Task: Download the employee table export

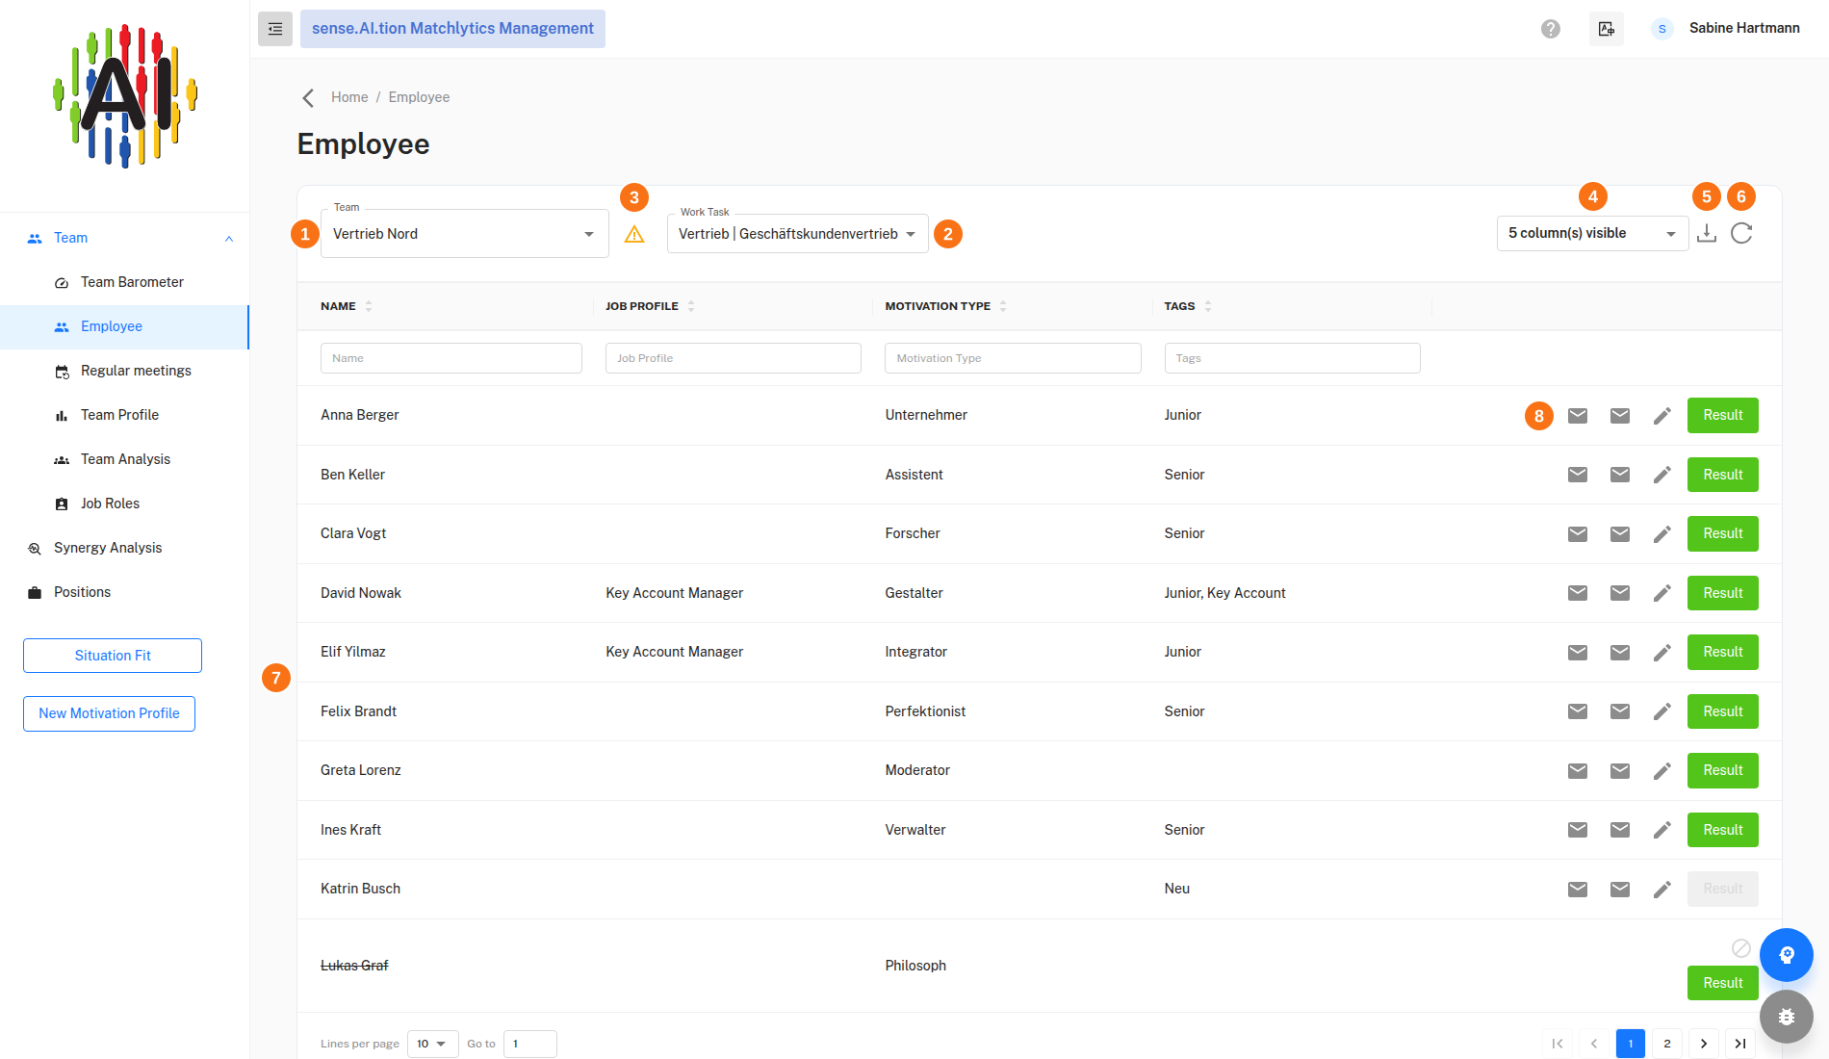Action: click(1707, 233)
